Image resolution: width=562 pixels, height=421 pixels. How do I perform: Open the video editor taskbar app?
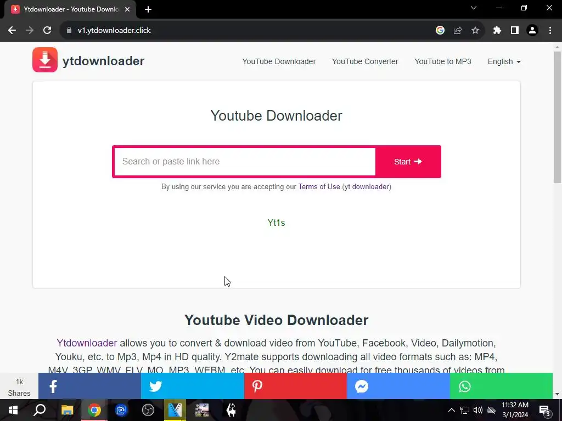(175, 410)
